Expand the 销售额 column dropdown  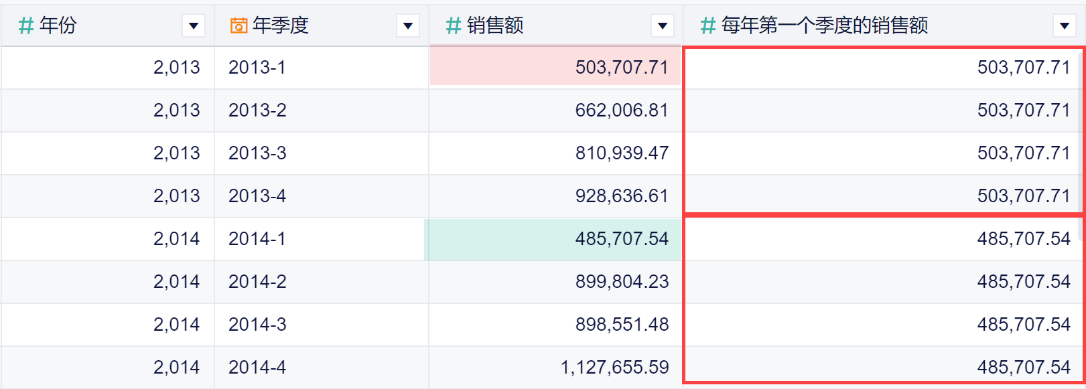tap(663, 26)
